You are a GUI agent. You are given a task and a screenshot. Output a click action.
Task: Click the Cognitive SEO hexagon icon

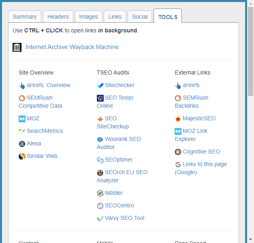click(x=178, y=152)
